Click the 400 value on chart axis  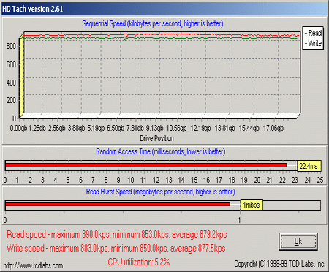(x=11, y=83)
